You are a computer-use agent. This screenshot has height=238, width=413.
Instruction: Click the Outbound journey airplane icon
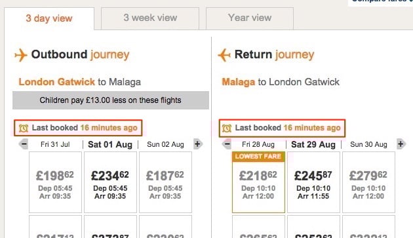coord(21,55)
